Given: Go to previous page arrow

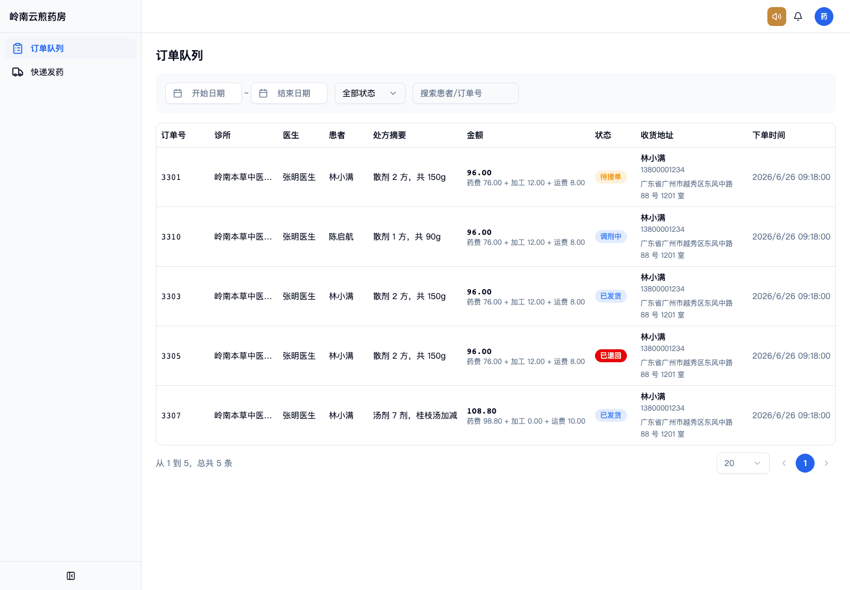Looking at the screenshot, I should (x=784, y=463).
